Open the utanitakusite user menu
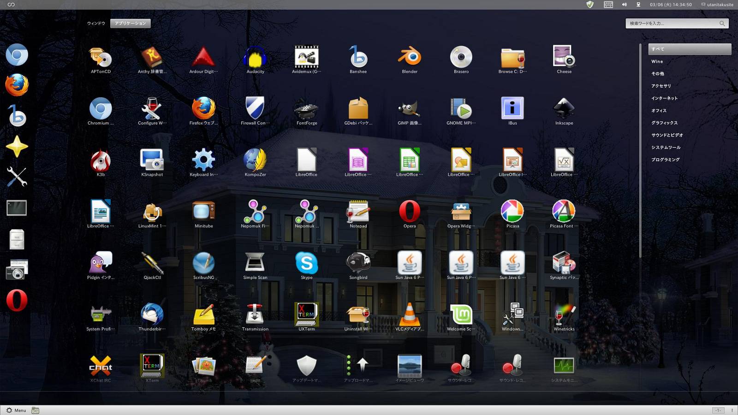The height and width of the screenshot is (415, 738). (x=717, y=5)
